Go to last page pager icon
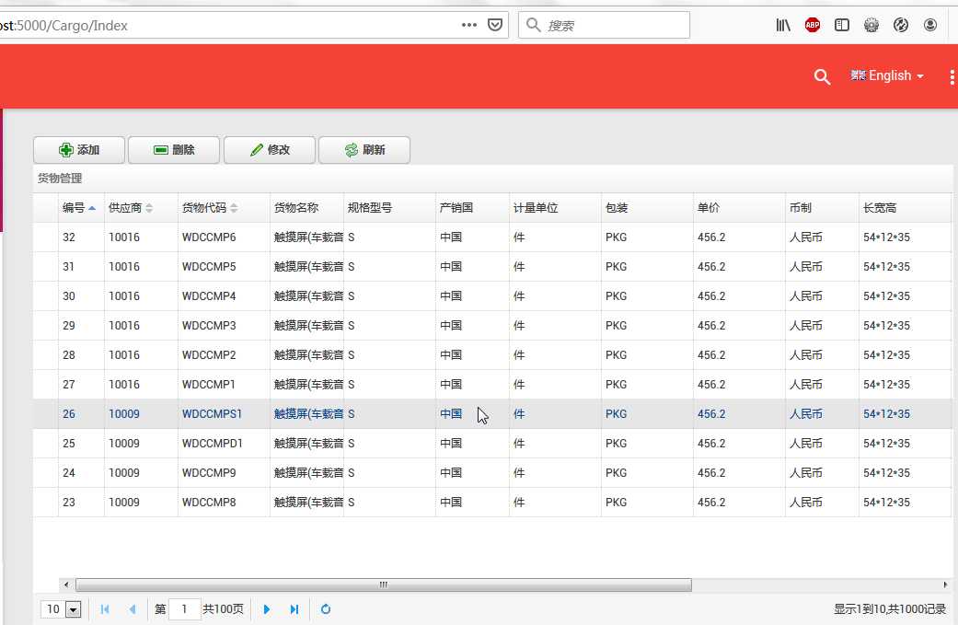The image size is (958, 625). click(x=294, y=609)
